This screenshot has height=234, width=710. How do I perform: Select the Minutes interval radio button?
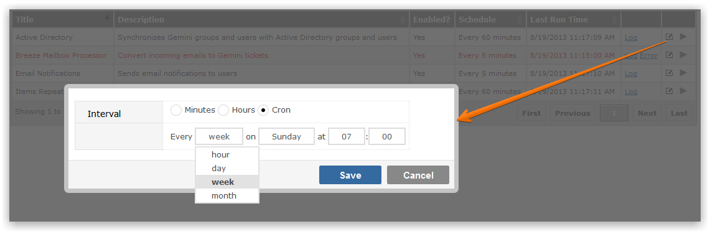tap(176, 110)
